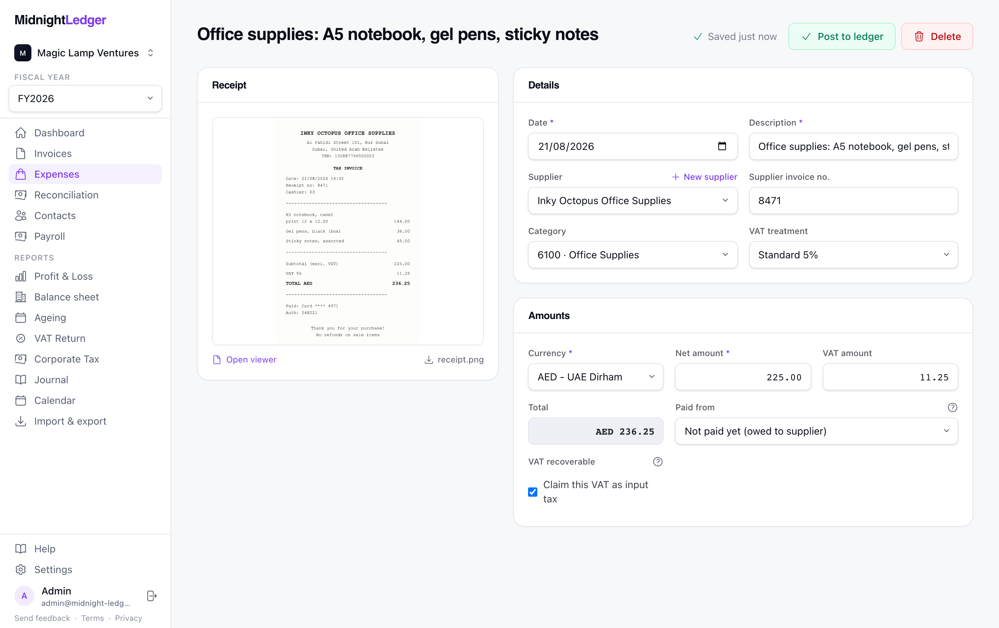Click the Invoices document icon
Image resolution: width=999 pixels, height=628 pixels.
coord(21,153)
